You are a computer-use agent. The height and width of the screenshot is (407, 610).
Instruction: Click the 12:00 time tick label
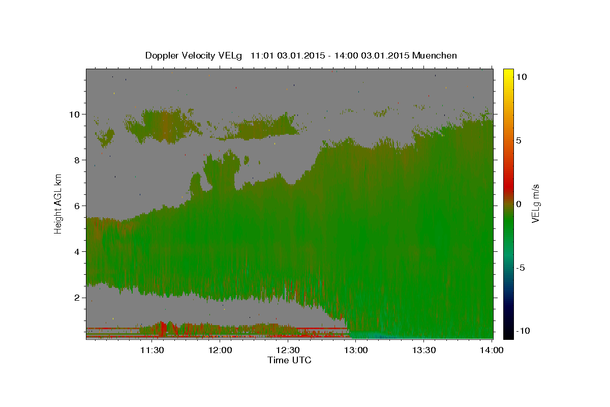point(221,350)
